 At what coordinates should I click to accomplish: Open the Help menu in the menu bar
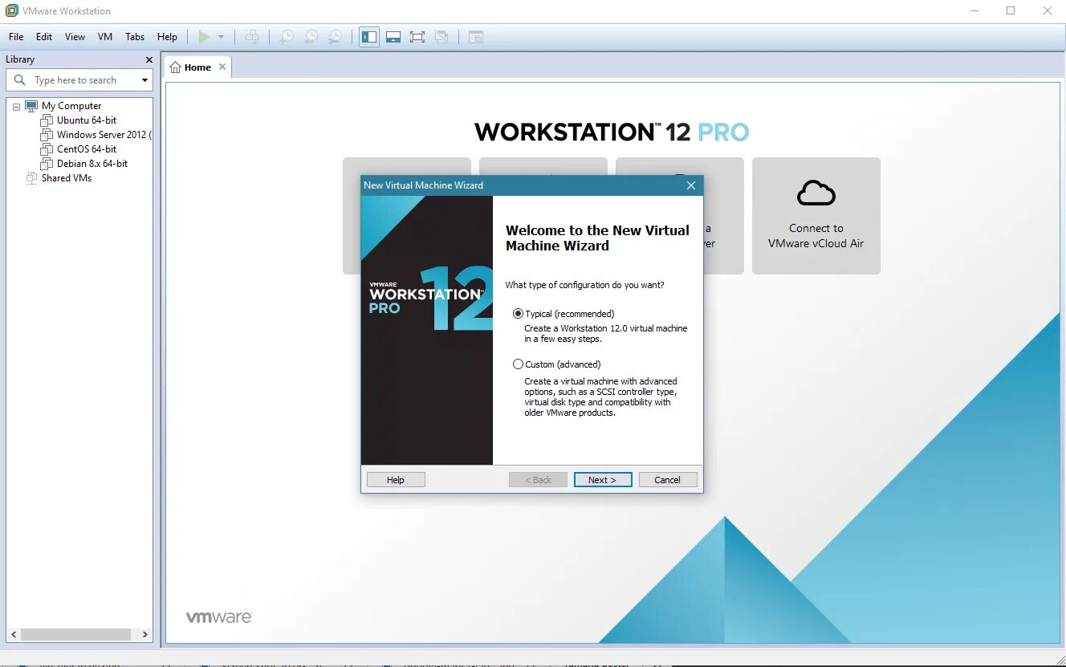[167, 37]
